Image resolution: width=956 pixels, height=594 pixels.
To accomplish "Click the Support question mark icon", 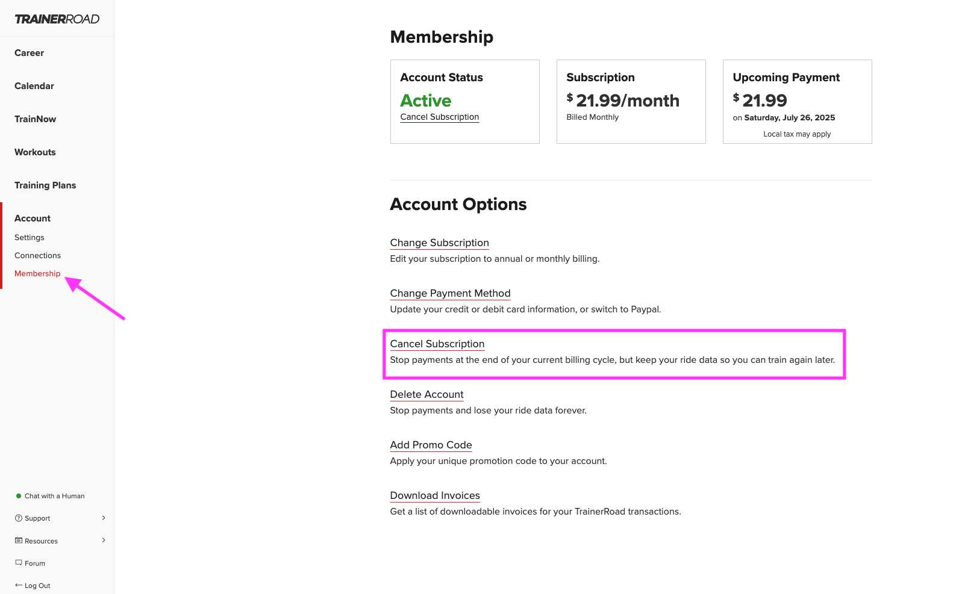I will pos(19,518).
